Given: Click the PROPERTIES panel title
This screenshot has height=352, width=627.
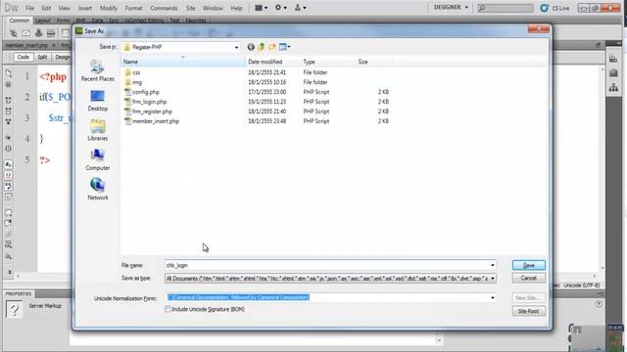Looking at the screenshot, I should click(x=19, y=293).
